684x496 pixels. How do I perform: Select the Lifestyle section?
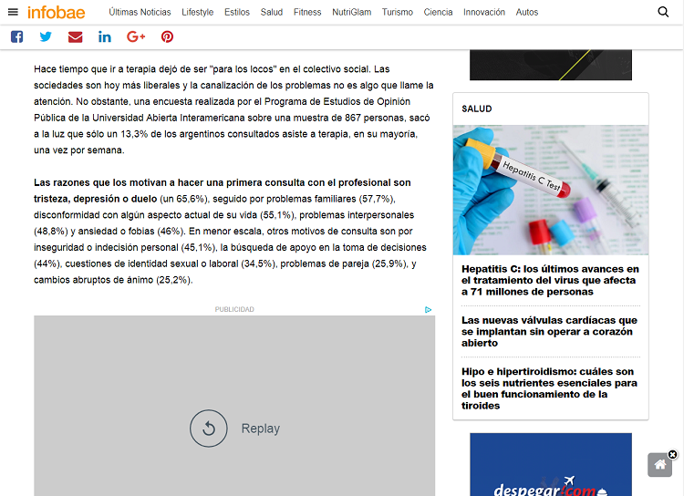pos(197,12)
